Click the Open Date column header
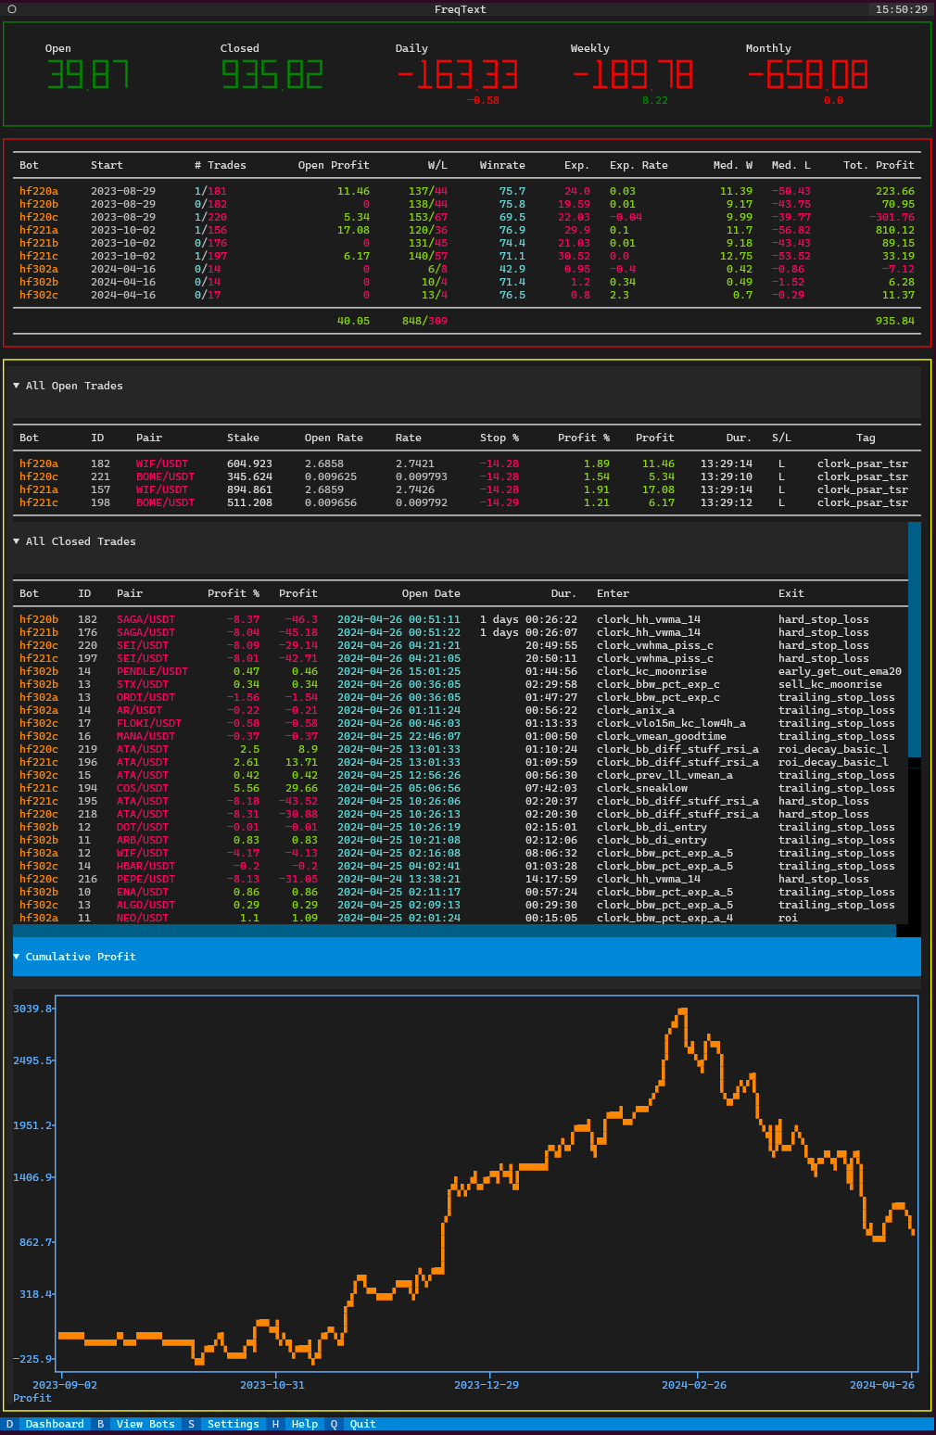This screenshot has height=1435, width=936. 431,593
